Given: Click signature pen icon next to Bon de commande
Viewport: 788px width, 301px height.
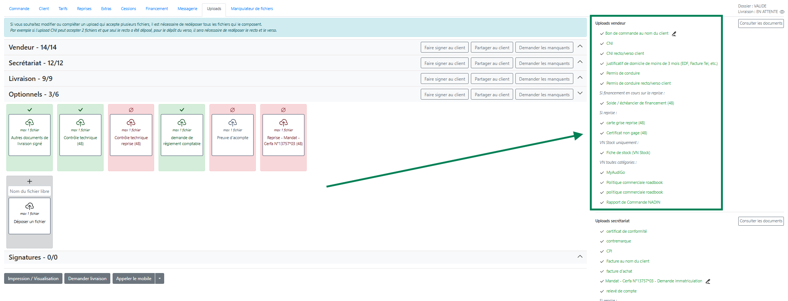Looking at the screenshot, I should pyautogui.click(x=674, y=34).
